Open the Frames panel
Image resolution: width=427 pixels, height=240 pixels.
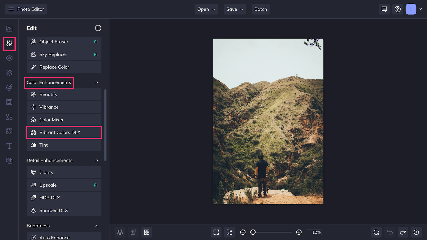click(9, 102)
